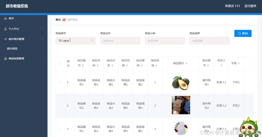Image resolution: width=262 pixels, height=137 pixels.
Task: Check the checkbox for row 2
Action: coord(60,106)
